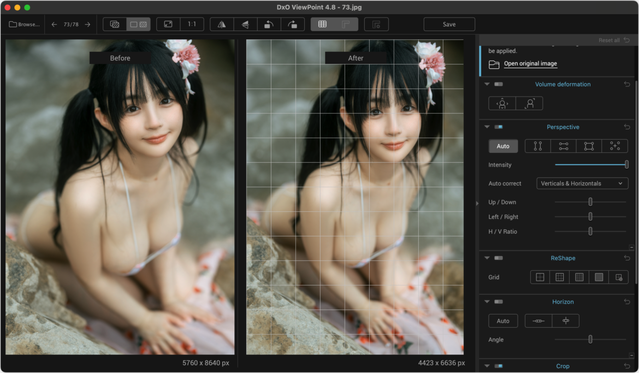Reset the Perspective settings
Image resolution: width=639 pixels, height=373 pixels.
(627, 127)
